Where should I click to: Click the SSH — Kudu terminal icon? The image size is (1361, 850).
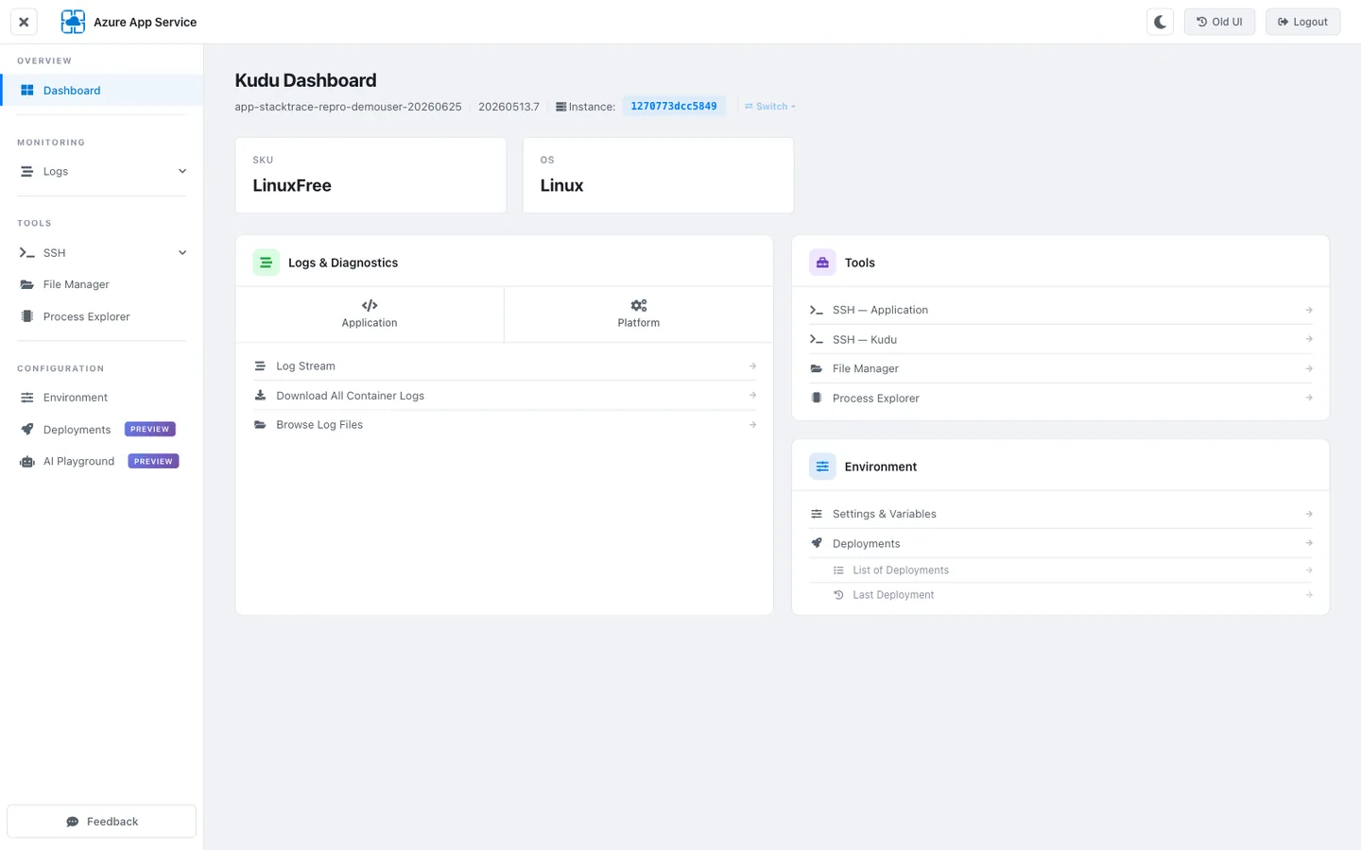[817, 339]
